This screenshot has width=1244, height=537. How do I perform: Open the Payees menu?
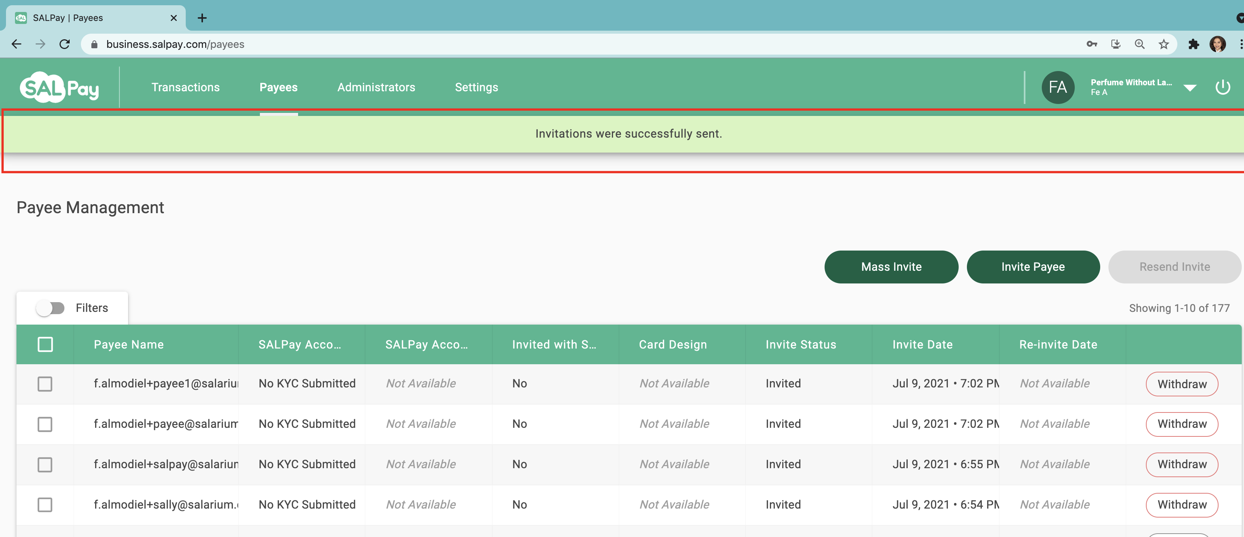279,87
